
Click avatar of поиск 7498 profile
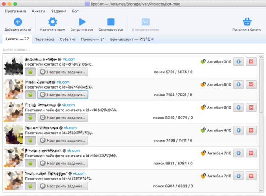click(x=13, y=135)
